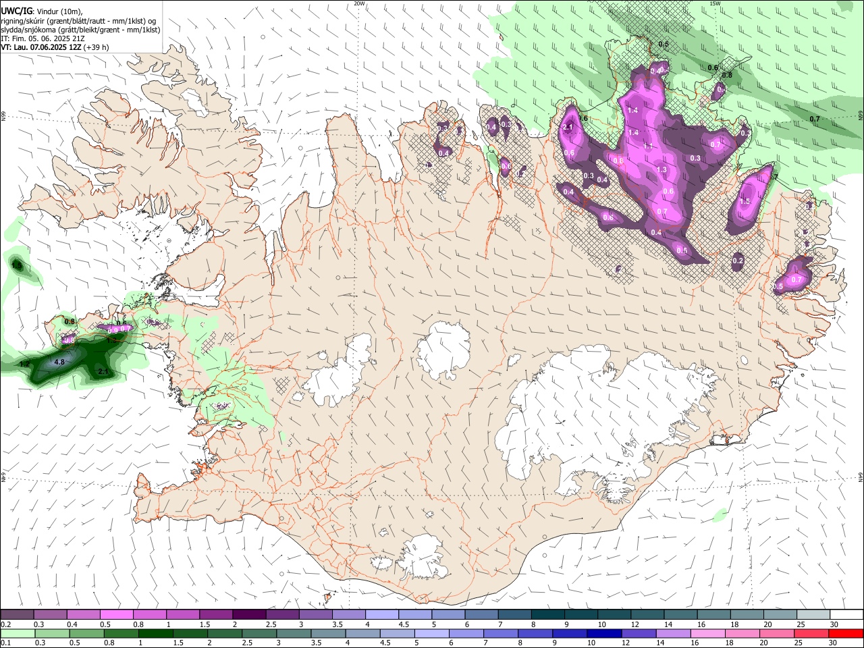Viewport: 864px width, 648px height.
Task: Click the '1.1' snow value label
Action: coord(648,146)
